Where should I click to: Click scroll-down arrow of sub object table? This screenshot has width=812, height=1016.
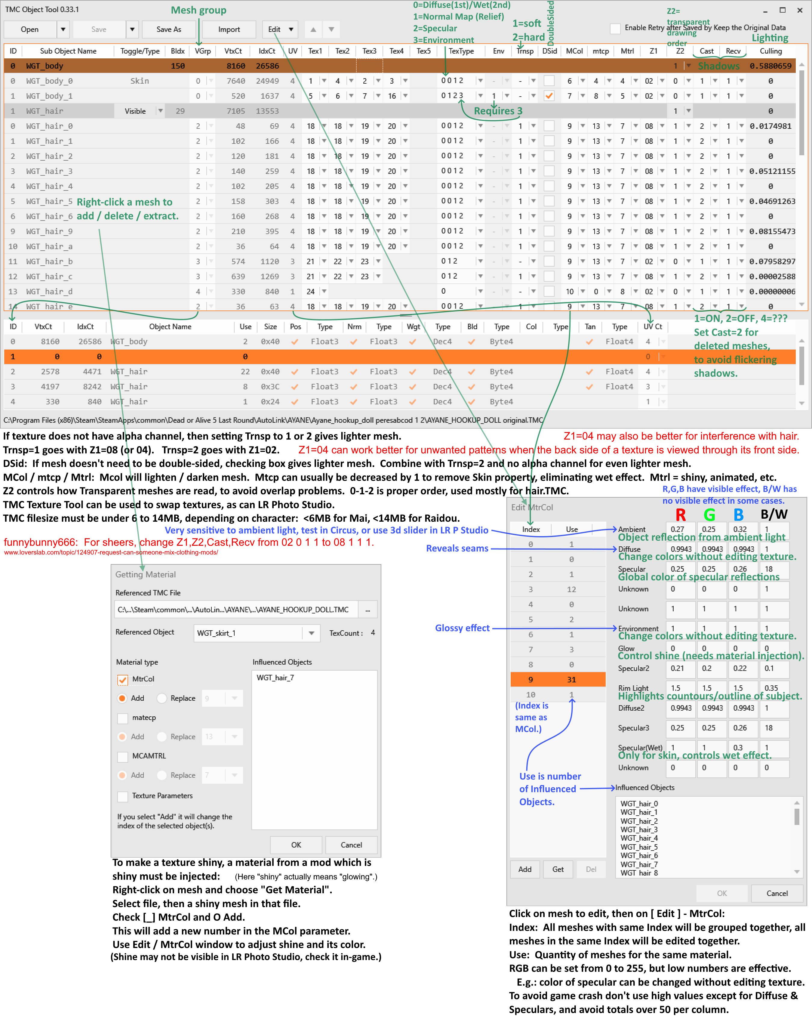click(802, 305)
